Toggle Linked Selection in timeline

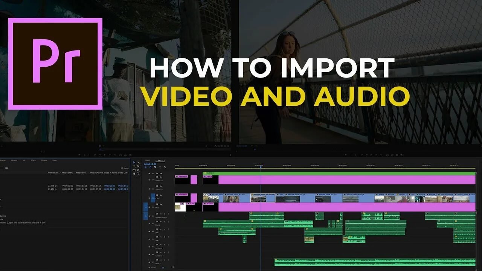point(155,167)
